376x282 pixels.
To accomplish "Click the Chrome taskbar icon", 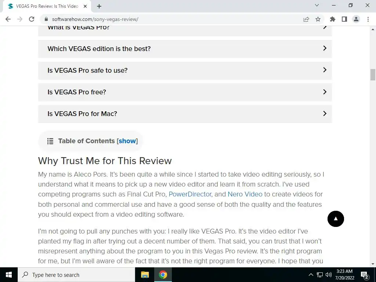I will coord(163,275).
